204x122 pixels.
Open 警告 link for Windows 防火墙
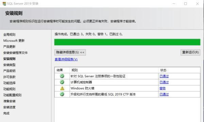point(163,88)
